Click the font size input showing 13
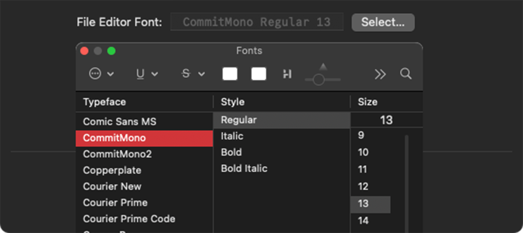Screen dimensions: 523x233 [386, 120]
